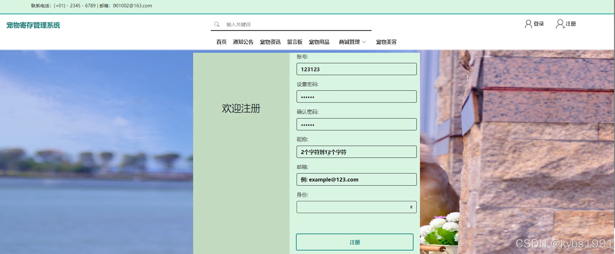Click the 昵称: field label

pyautogui.click(x=302, y=139)
